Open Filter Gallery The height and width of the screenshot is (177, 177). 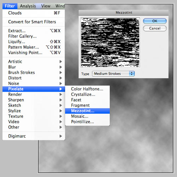pos(34,36)
